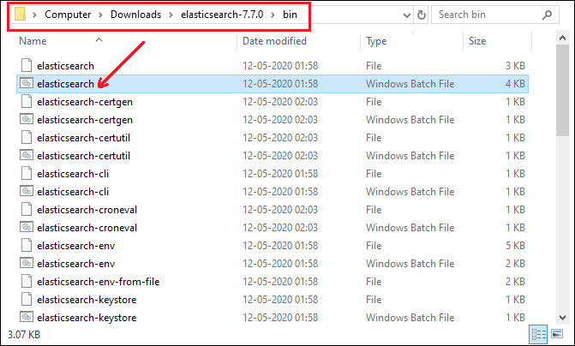Expand the chevron after Downloads breadcrumb
Image resolution: width=575 pixels, height=346 pixels.
pyautogui.click(x=171, y=15)
